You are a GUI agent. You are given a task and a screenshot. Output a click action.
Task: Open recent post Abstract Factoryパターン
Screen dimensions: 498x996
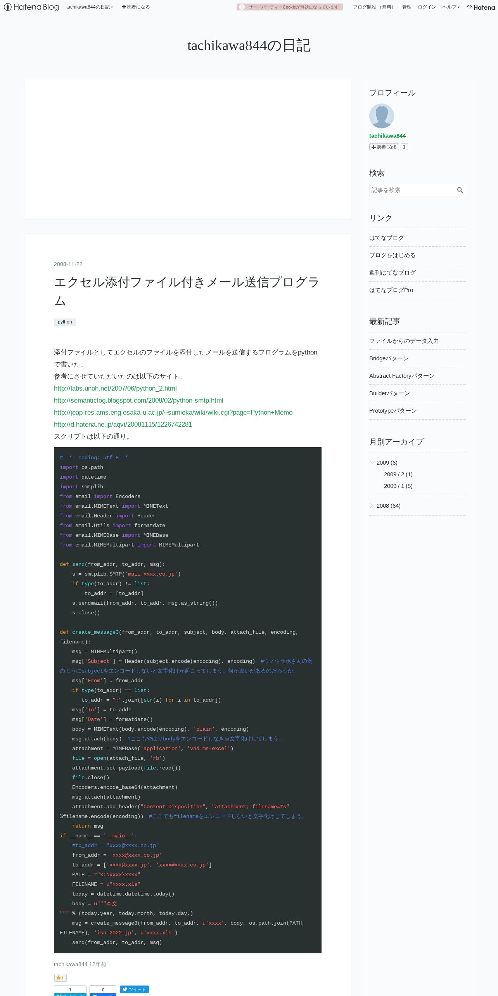coord(402,376)
